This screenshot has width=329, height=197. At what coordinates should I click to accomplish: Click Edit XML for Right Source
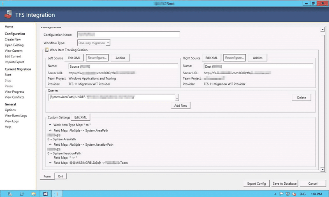tap(211, 58)
